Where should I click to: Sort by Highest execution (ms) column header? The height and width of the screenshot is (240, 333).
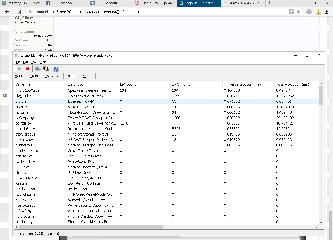[x=248, y=84]
